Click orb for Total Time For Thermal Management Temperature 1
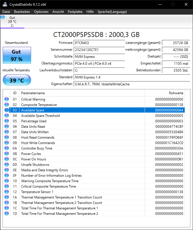 7,208
